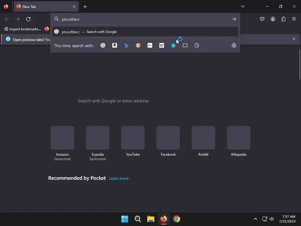
Task: Open the Firefox application menu
Action: pyautogui.click(x=294, y=19)
